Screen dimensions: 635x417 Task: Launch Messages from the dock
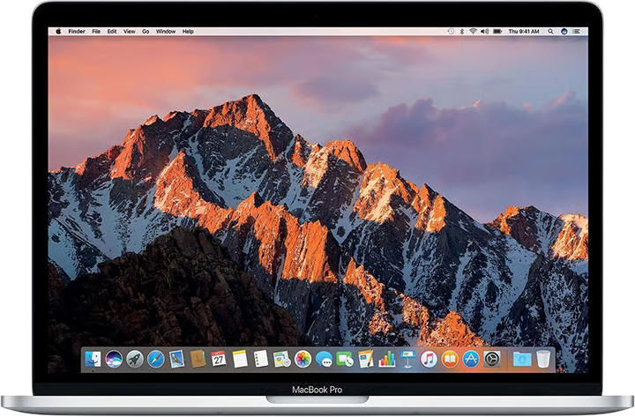(x=324, y=359)
